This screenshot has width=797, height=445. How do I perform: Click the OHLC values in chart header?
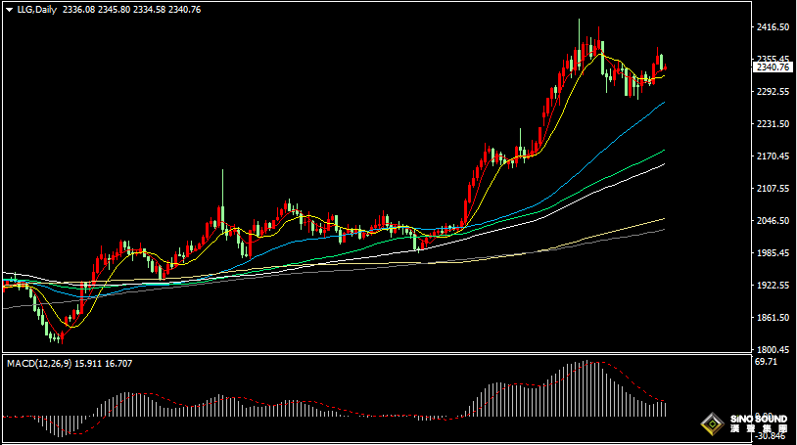[131, 9]
